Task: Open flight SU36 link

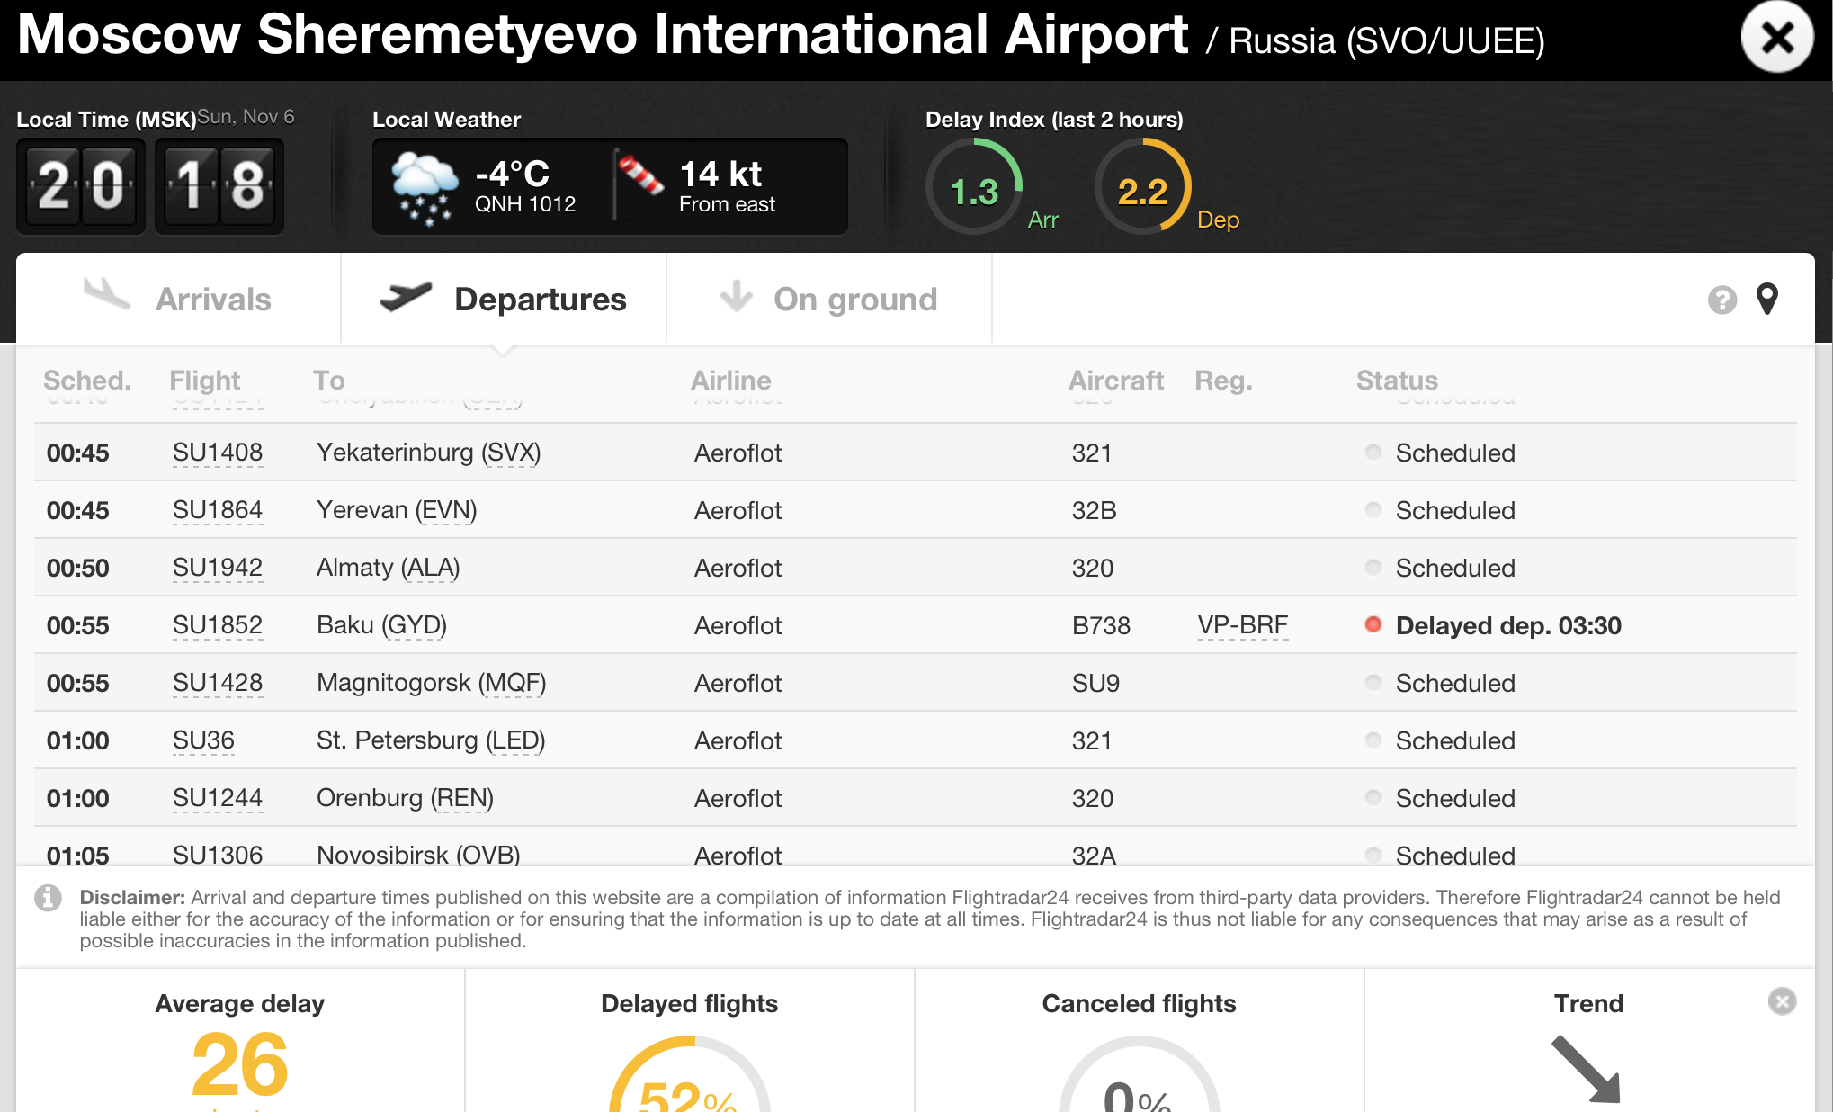Action: click(203, 740)
